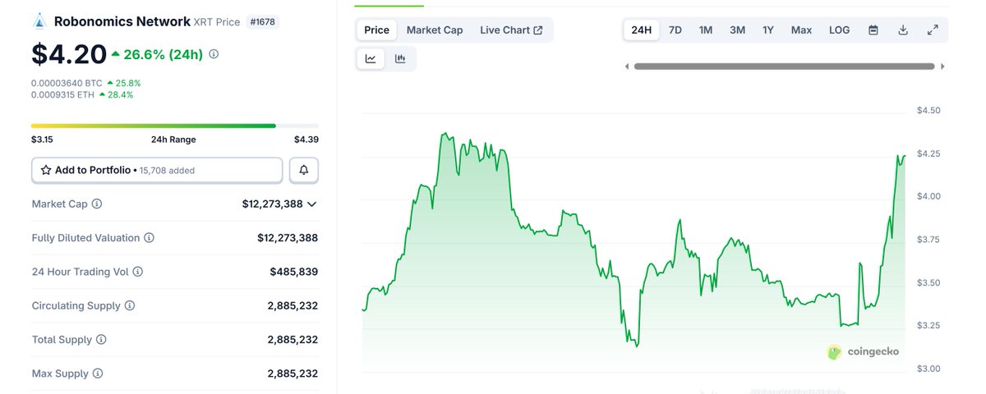
Task: Select 1M time range
Action: click(x=706, y=30)
